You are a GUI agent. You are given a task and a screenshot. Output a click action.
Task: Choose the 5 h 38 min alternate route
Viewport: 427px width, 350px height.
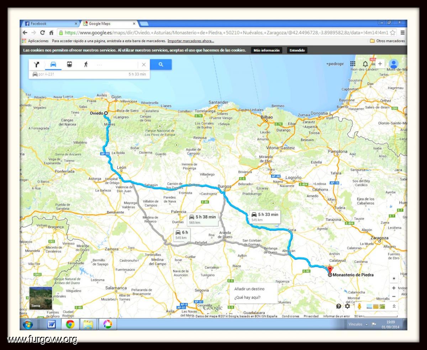pyautogui.click(x=202, y=219)
